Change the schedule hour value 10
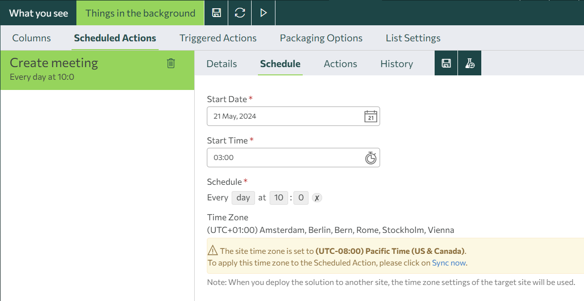Image resolution: width=584 pixels, height=301 pixels. click(x=279, y=197)
